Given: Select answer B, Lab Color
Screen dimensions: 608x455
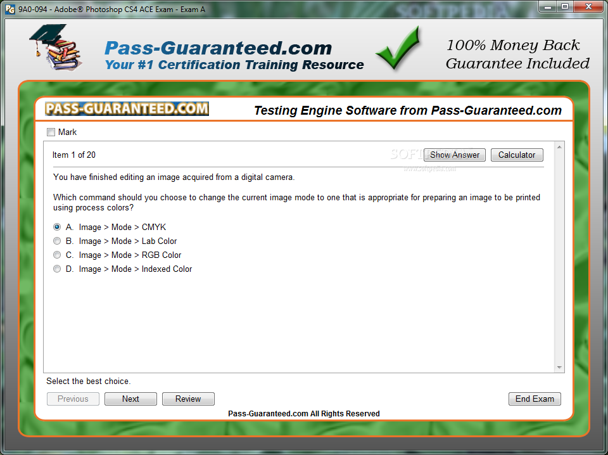Looking at the screenshot, I should click(x=57, y=241).
